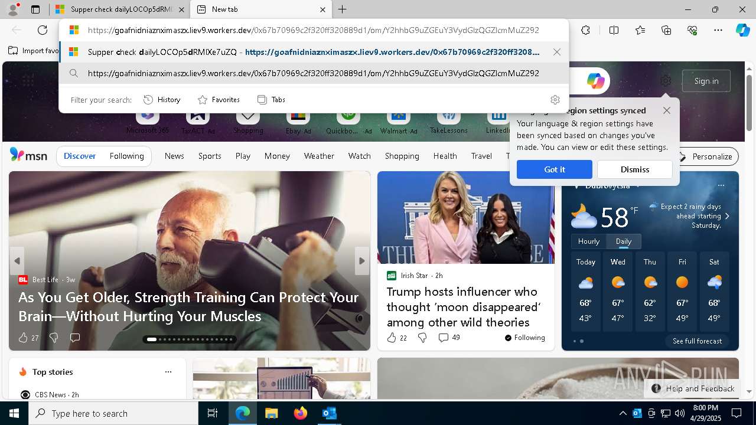Show hidden system tray icons

pyautogui.click(x=623, y=413)
